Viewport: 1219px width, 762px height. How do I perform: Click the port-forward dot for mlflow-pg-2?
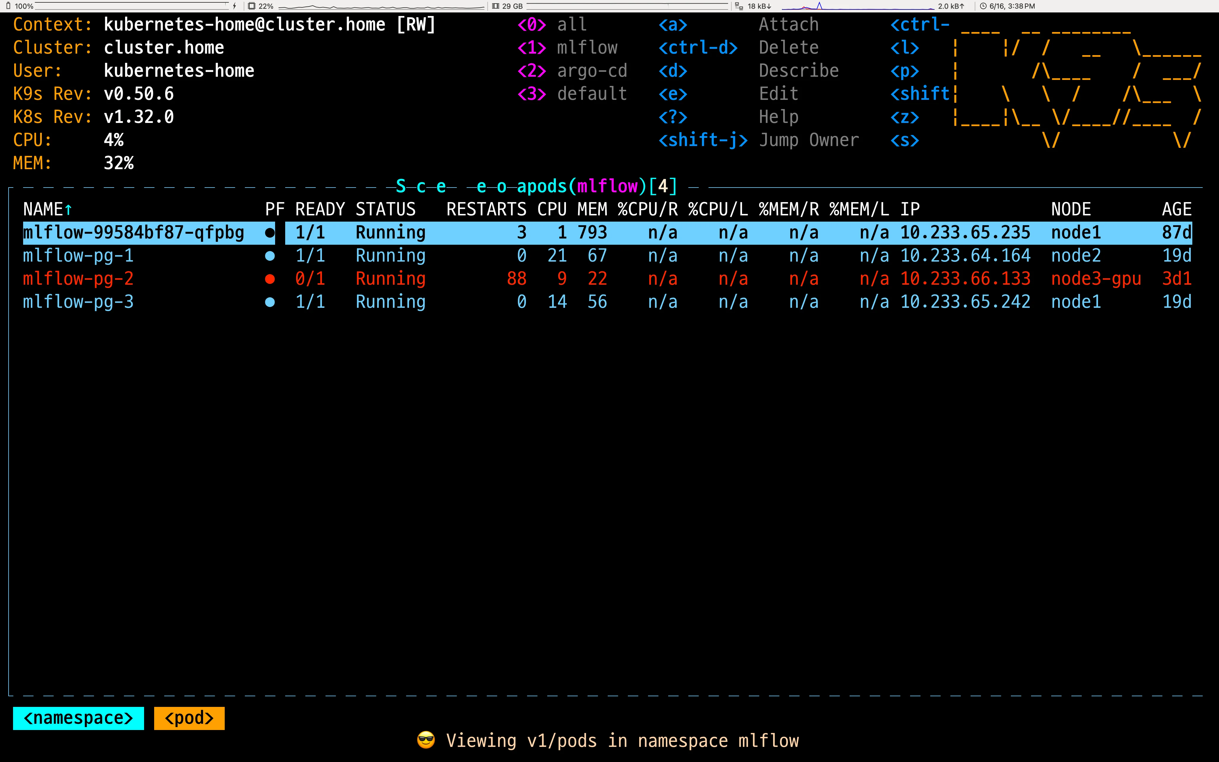270,279
